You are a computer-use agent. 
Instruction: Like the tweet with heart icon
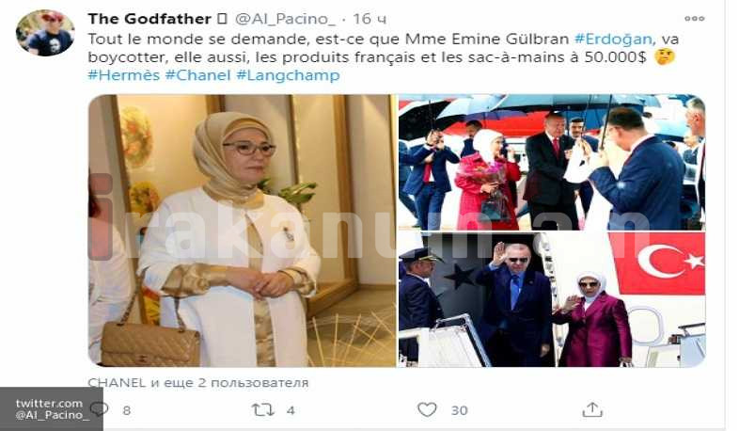coord(427,409)
